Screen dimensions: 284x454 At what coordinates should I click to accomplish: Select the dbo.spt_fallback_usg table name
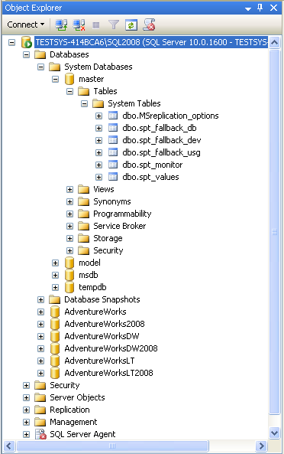coord(161,152)
